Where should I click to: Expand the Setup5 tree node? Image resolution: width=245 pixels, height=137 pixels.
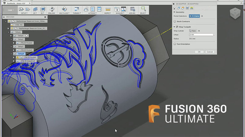(11, 36)
